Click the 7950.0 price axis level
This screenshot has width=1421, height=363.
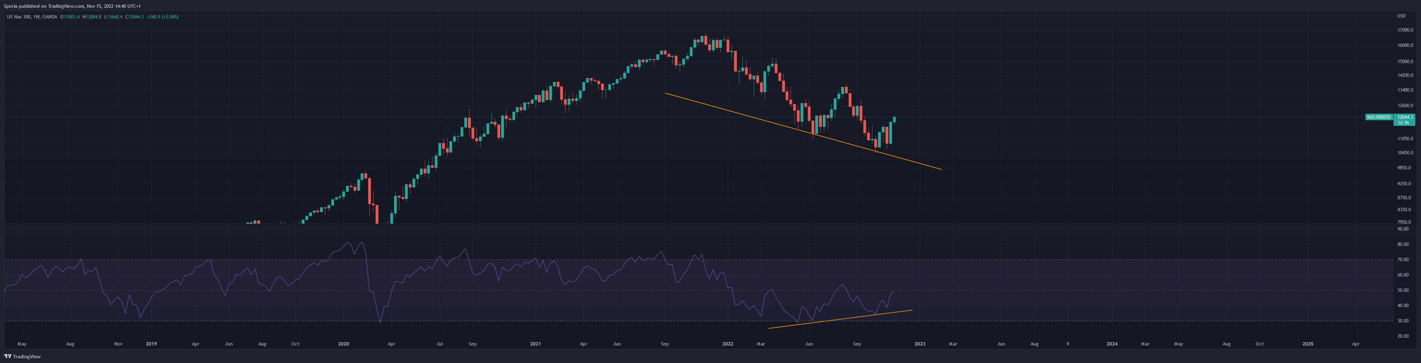point(1405,222)
